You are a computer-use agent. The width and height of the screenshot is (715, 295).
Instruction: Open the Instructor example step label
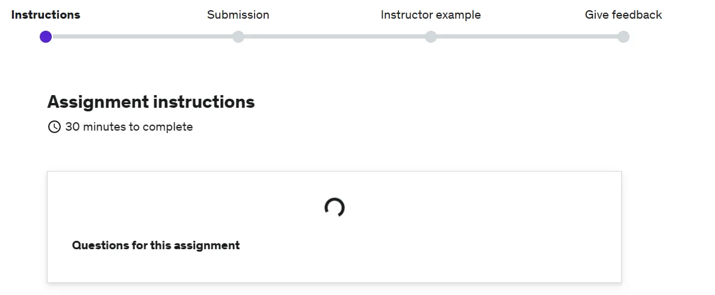coord(430,15)
